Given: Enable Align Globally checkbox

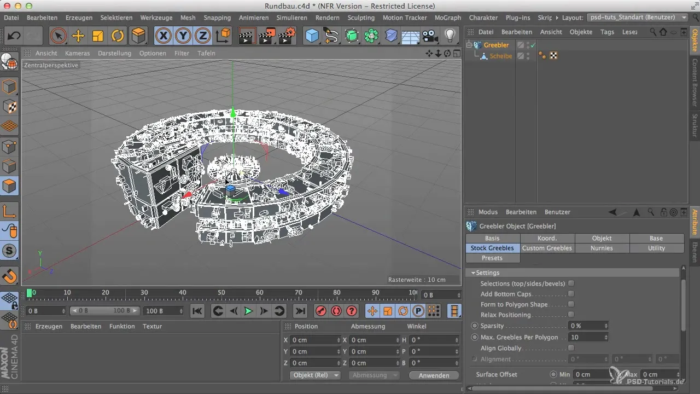Looking at the screenshot, I should click(x=571, y=348).
